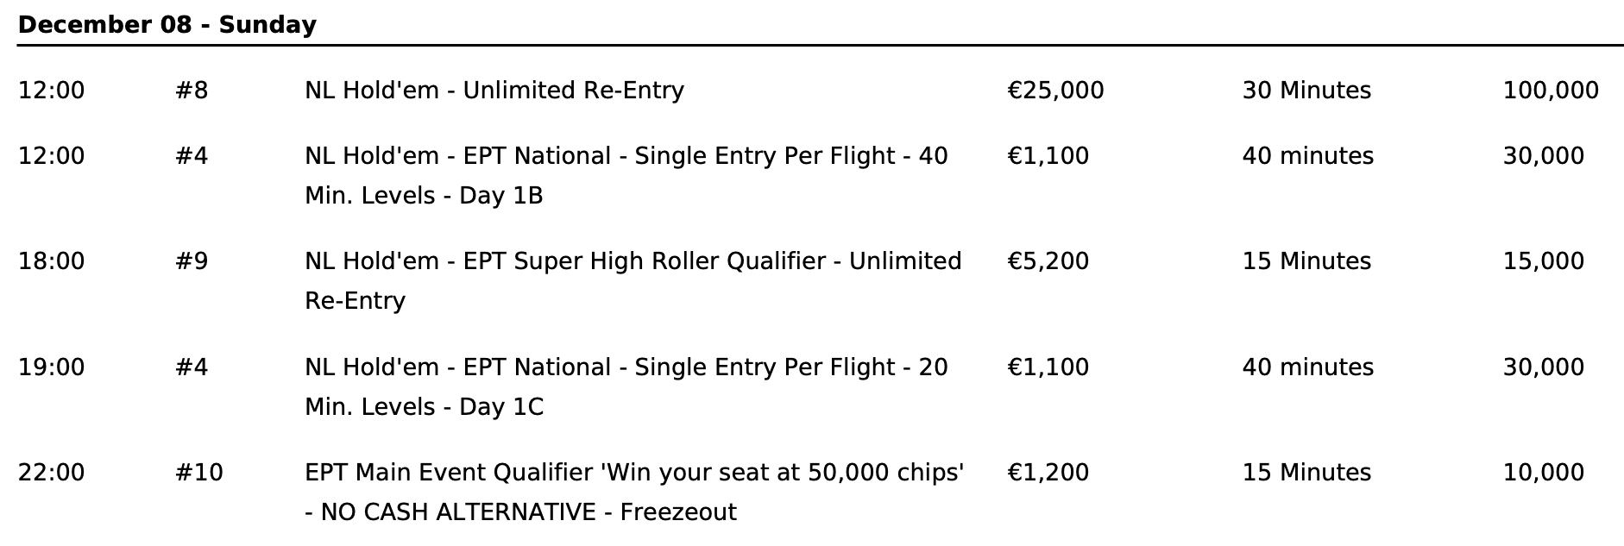Select event number #9
The image size is (1624, 546).
click(x=192, y=261)
